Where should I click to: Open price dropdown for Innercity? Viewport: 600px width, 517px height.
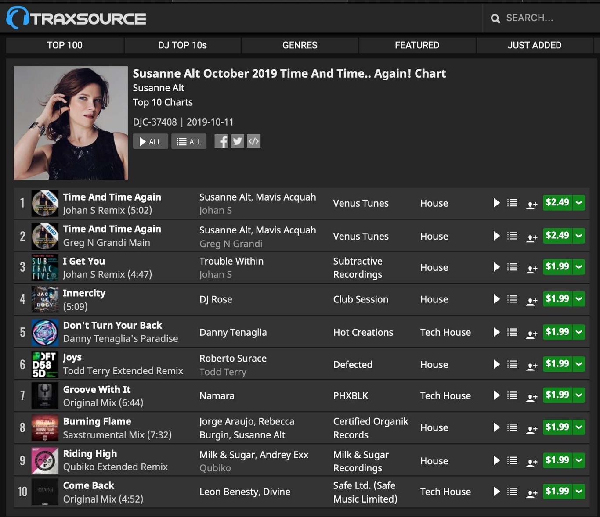(579, 298)
